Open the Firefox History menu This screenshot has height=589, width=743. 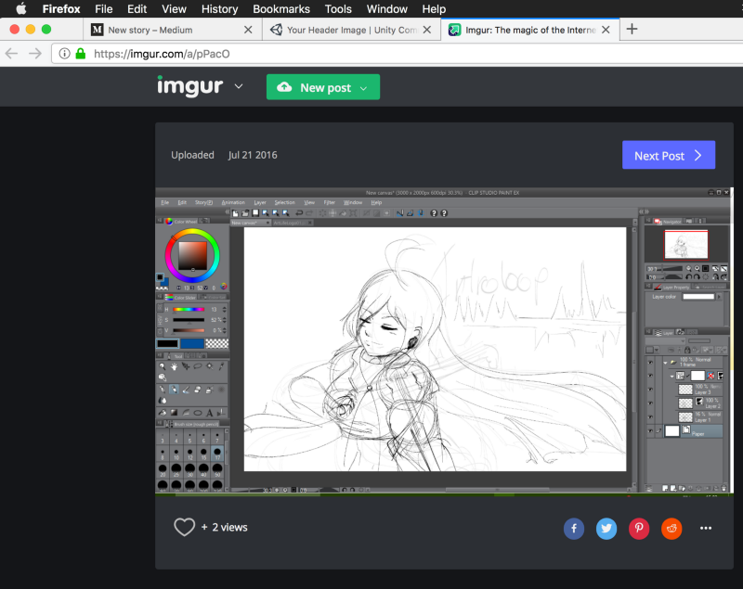(219, 9)
